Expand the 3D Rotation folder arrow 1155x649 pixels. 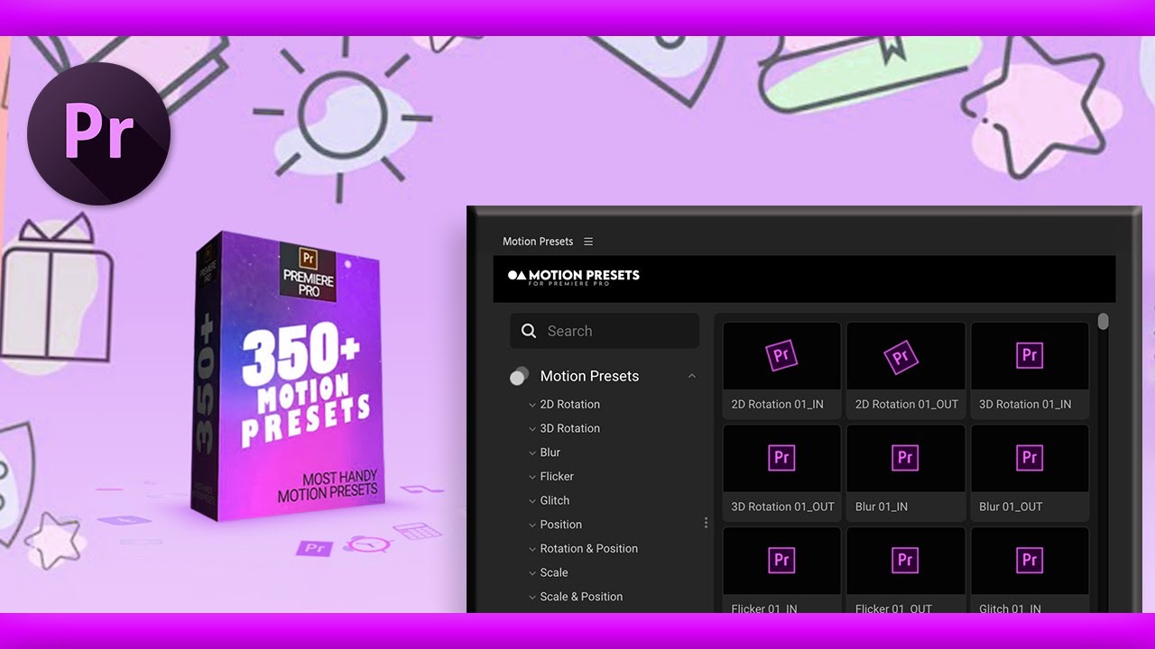click(532, 429)
